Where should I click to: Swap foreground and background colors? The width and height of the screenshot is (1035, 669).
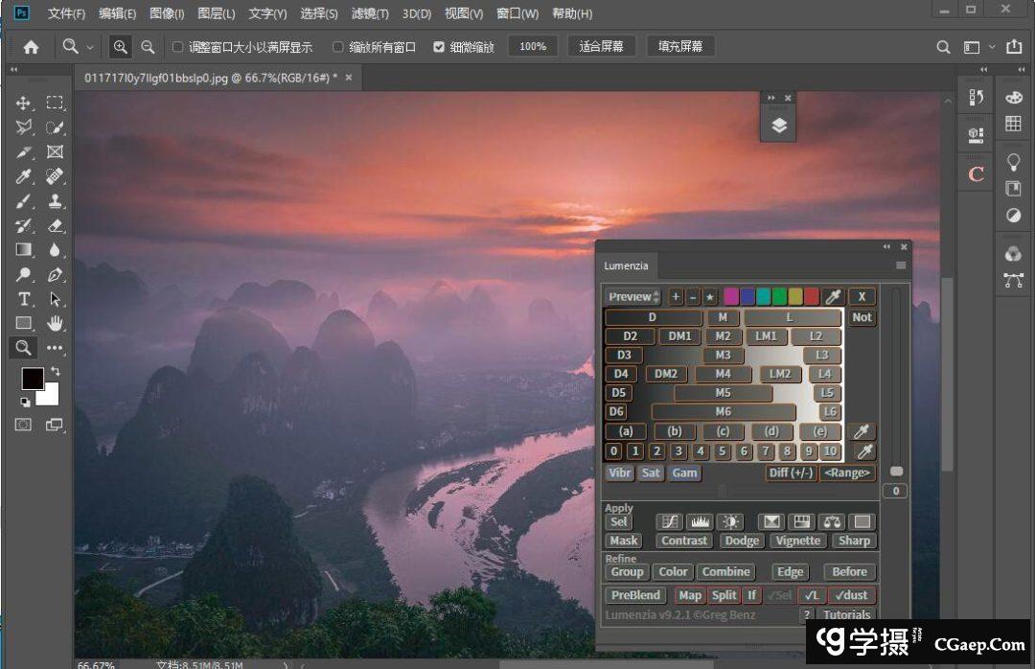click(x=55, y=372)
